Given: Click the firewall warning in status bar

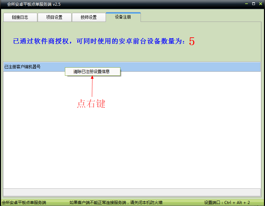Looking at the screenshot, I should 116,203.
